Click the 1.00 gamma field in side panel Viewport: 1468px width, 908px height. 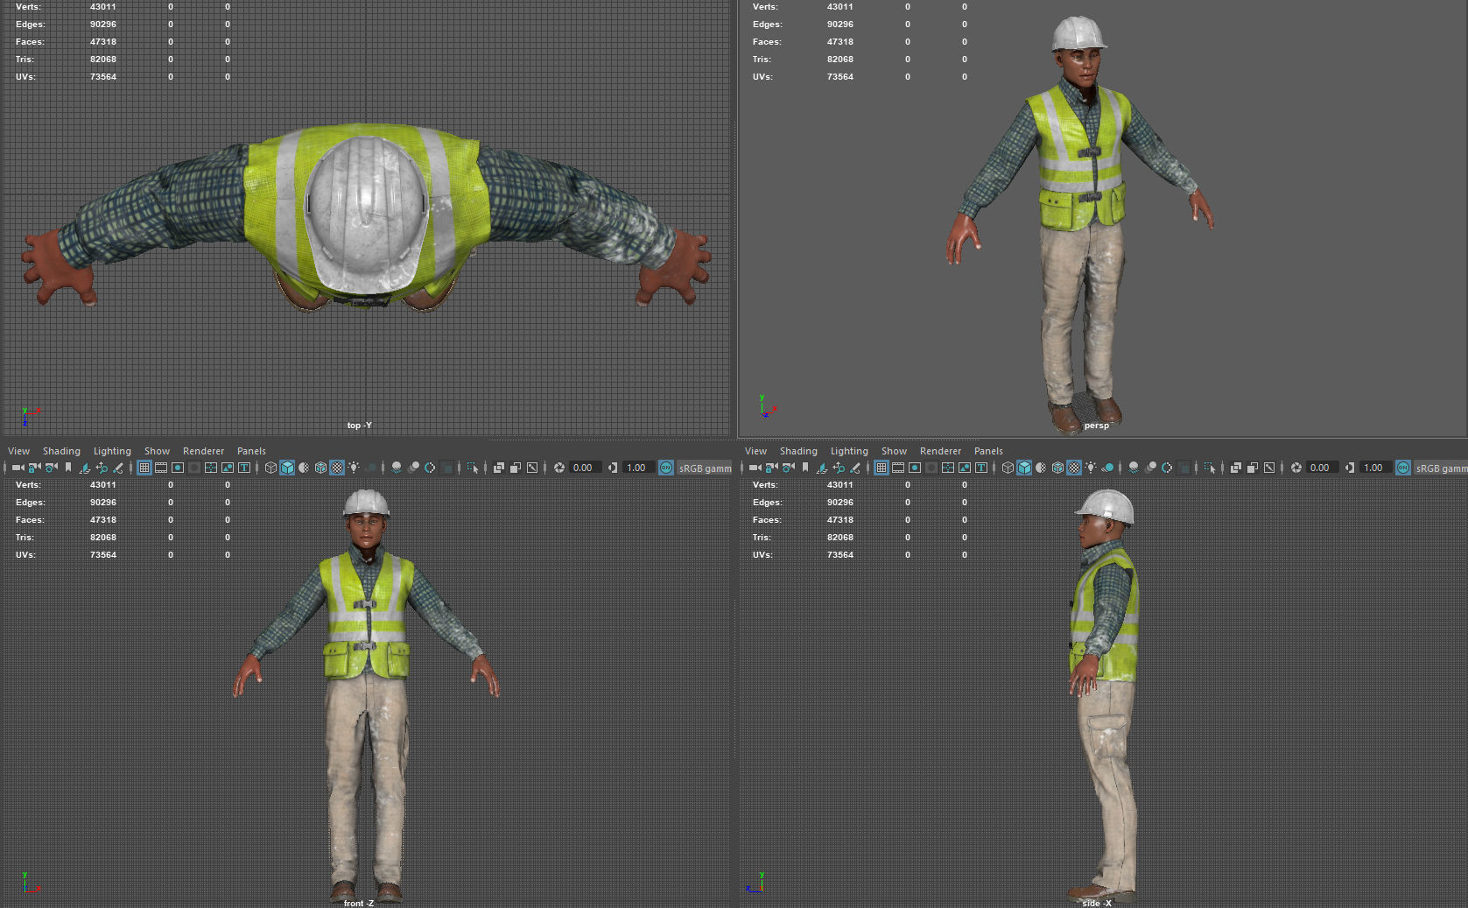point(1375,468)
